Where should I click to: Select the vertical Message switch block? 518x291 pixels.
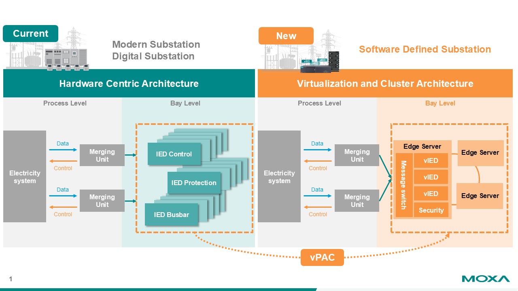pyautogui.click(x=404, y=185)
